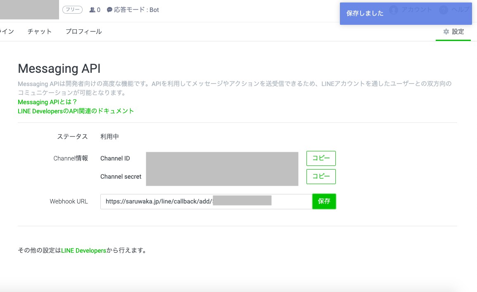
Task: Click the ステータス label
Action: coord(72,136)
